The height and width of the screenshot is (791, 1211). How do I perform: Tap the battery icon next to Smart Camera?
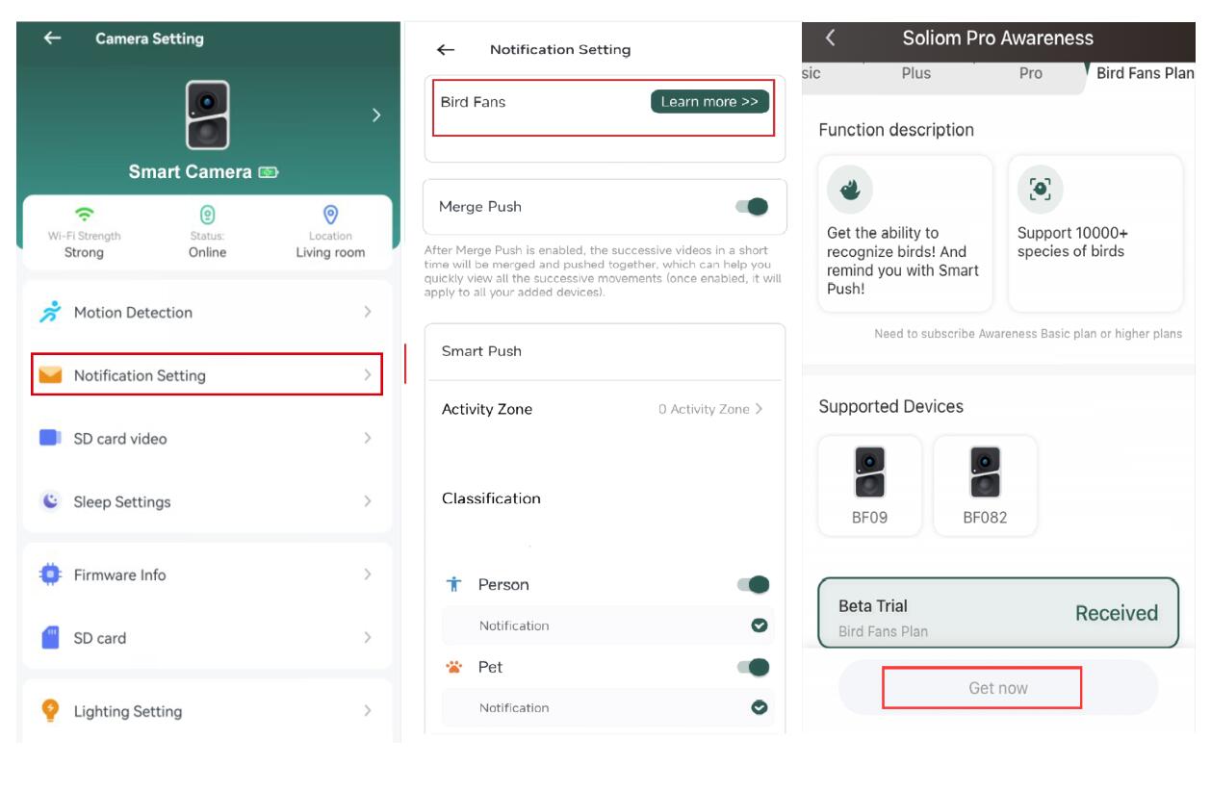(x=268, y=172)
